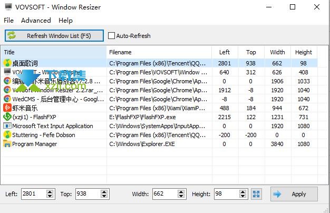Decrease the Width value with down arrow
This screenshot has height=213, width=330.
(x=181, y=196)
